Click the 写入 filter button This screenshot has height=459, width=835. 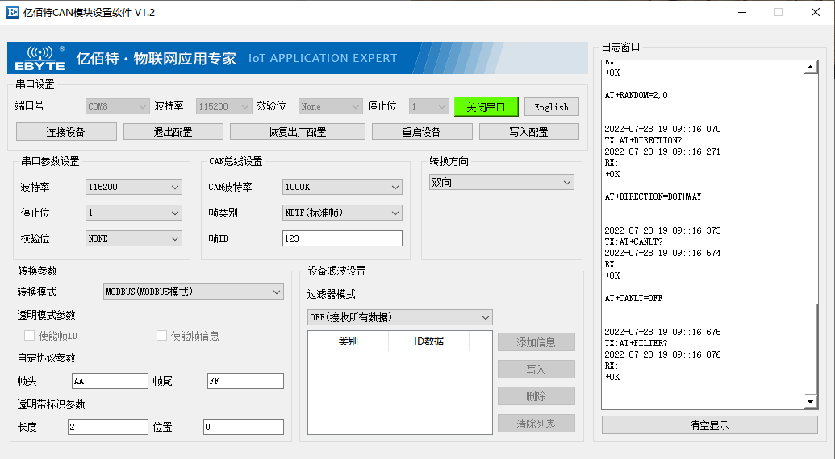click(x=536, y=370)
